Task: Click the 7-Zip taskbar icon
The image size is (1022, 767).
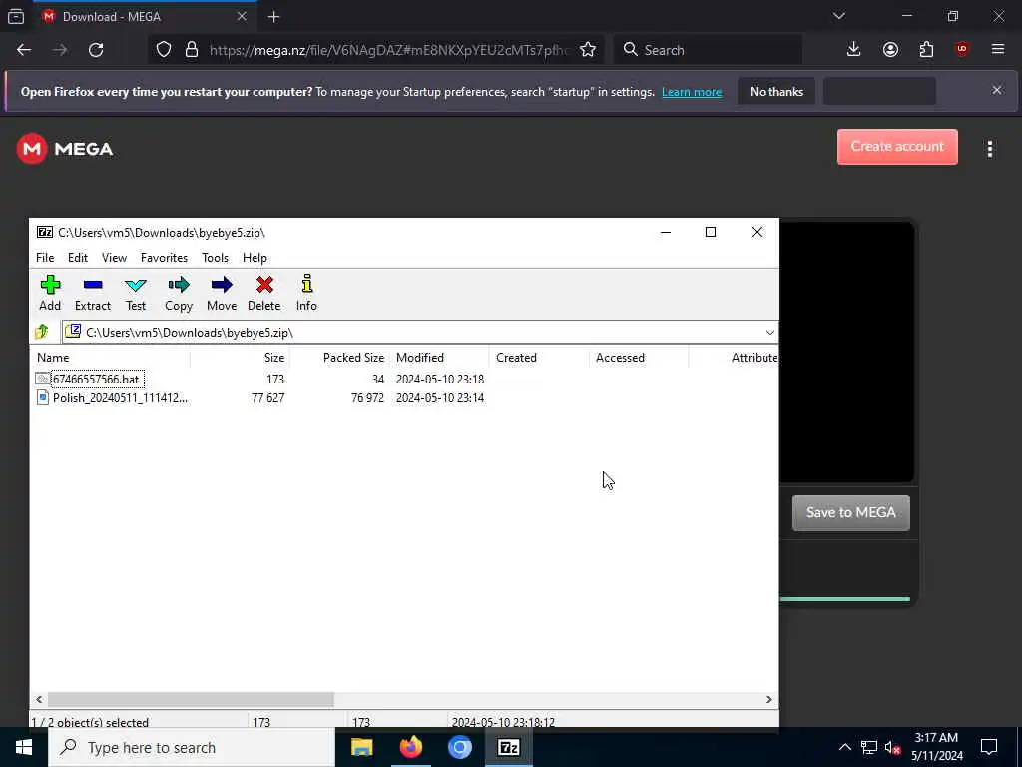Action: tap(508, 747)
